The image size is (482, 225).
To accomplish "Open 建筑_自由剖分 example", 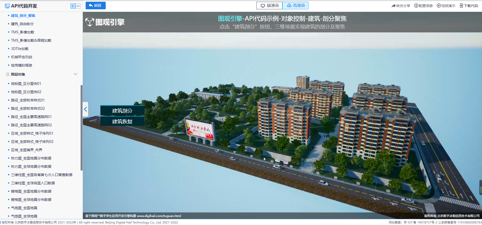I will 22,24.
